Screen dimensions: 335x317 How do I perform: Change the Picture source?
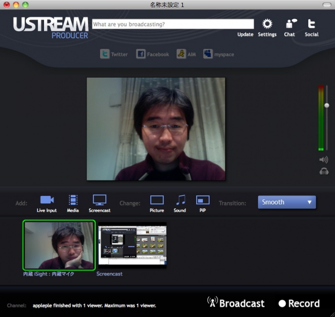click(x=157, y=200)
